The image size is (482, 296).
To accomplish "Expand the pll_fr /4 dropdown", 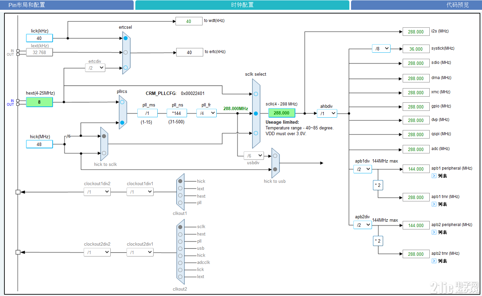I will tap(207, 113).
